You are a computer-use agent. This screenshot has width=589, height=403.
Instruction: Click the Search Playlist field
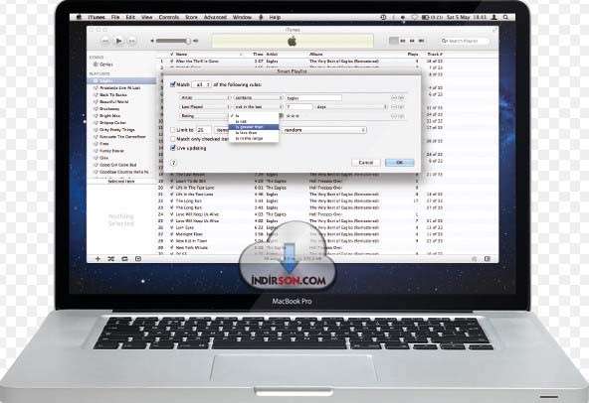[465, 41]
